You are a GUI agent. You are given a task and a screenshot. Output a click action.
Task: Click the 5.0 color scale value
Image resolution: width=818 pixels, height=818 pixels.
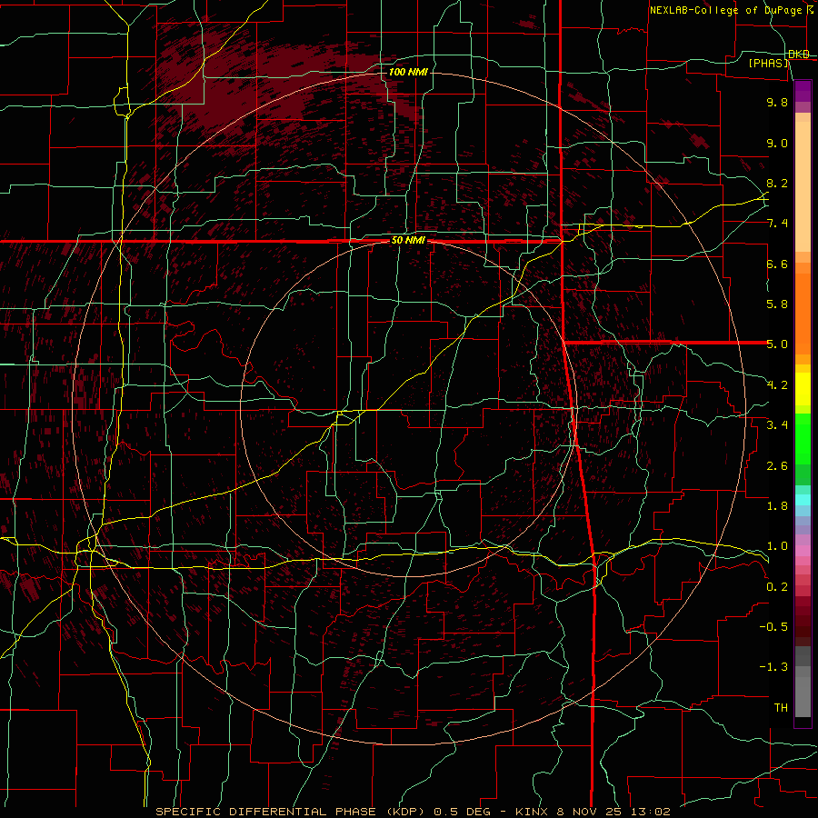point(777,344)
